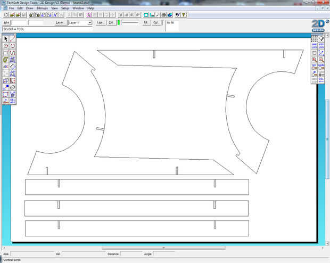Screen dimensions: 330x263
Task: Click the Print icon in toolbar
Action: [x=163, y=15]
